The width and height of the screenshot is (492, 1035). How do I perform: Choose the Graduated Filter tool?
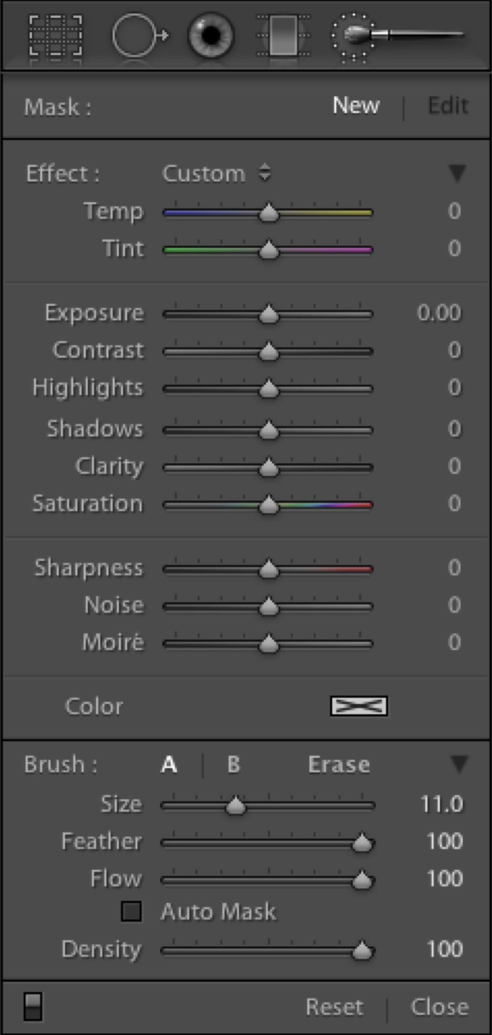pyautogui.click(x=283, y=36)
